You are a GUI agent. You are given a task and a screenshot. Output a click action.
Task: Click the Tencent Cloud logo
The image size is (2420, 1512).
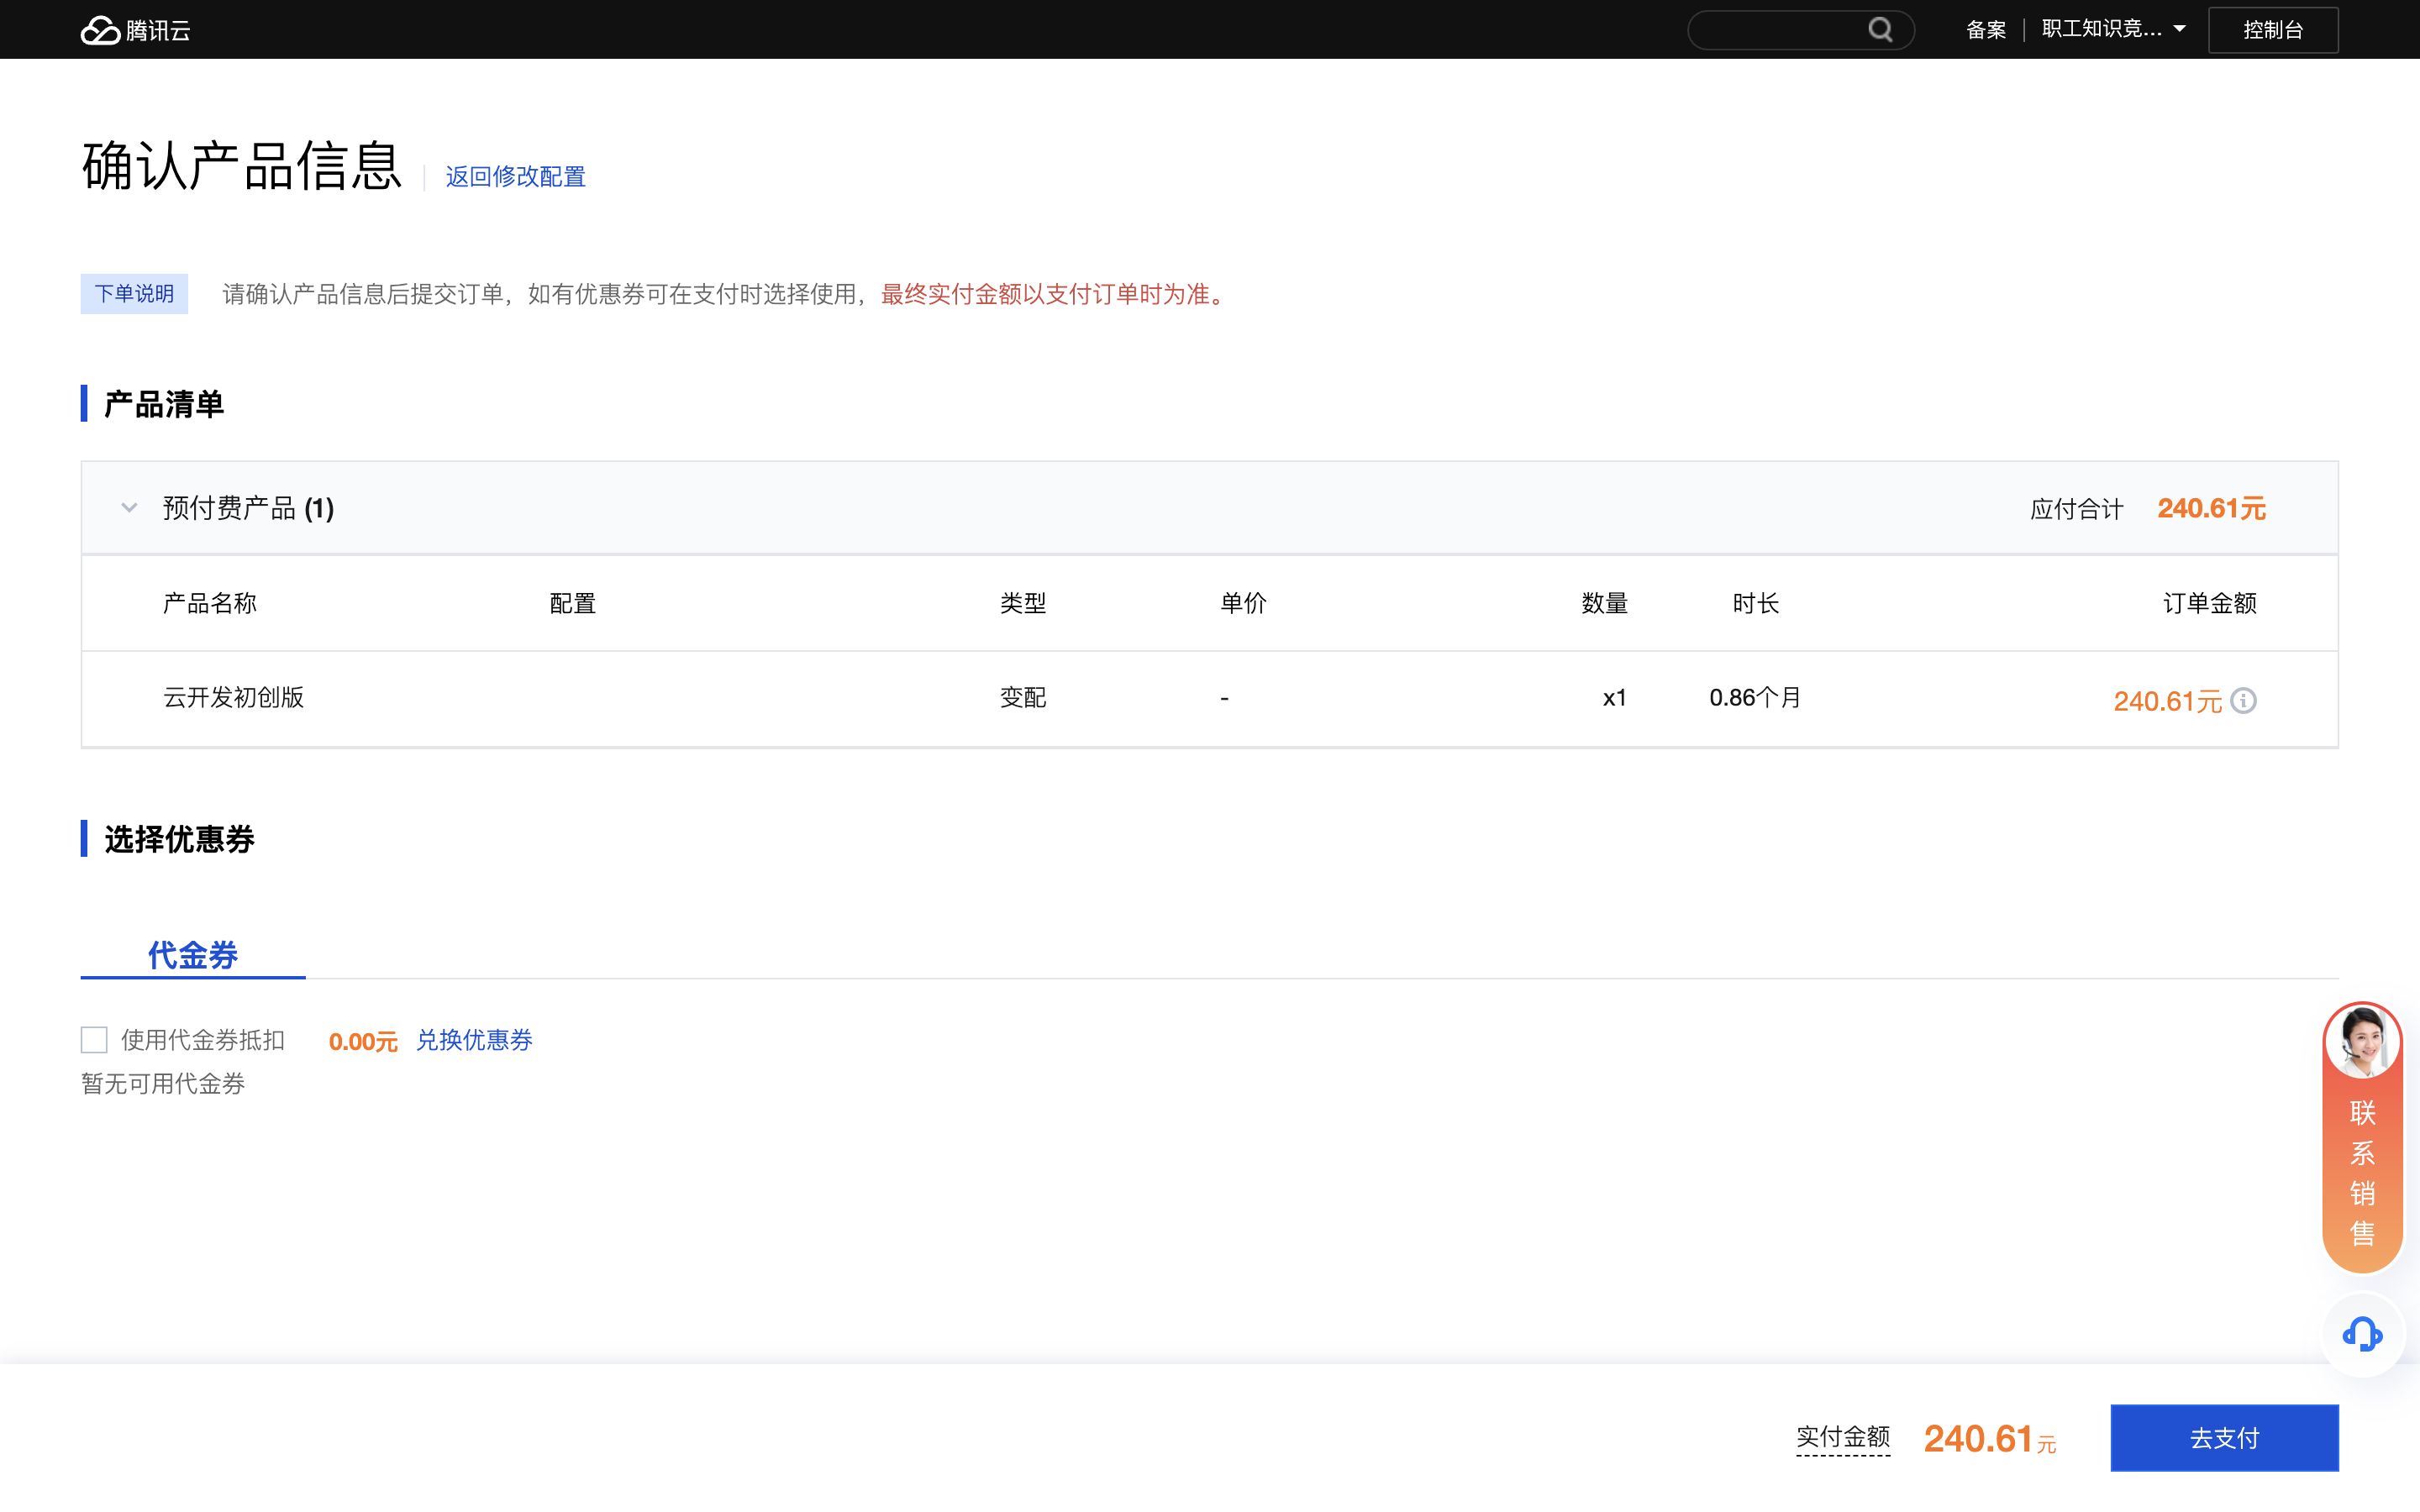tap(135, 30)
